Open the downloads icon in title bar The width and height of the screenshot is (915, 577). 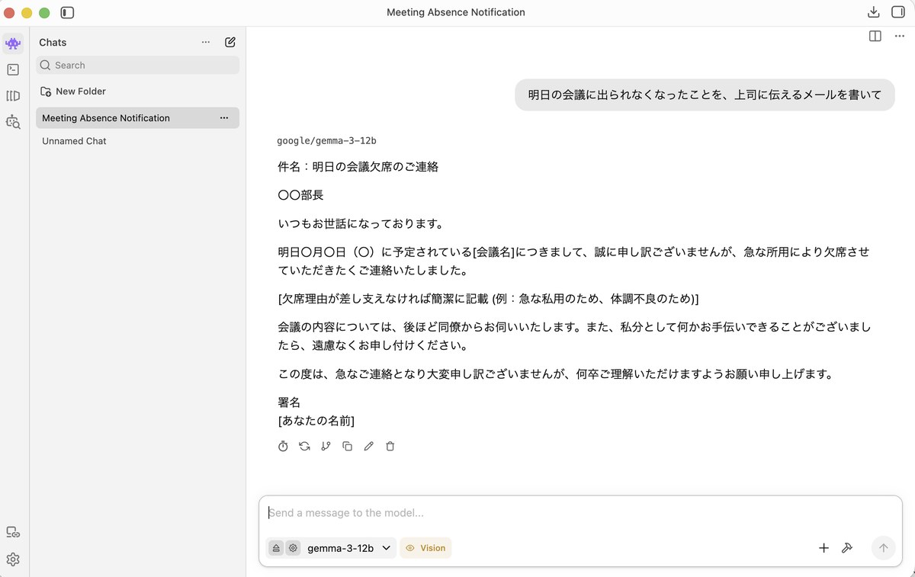coord(874,12)
